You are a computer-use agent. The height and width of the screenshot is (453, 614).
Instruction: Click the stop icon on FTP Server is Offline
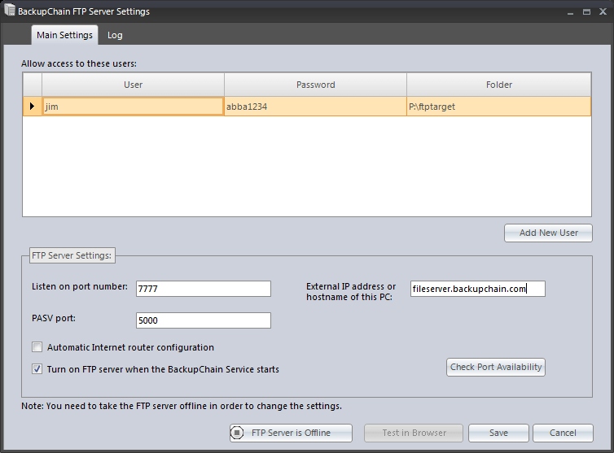[237, 433]
